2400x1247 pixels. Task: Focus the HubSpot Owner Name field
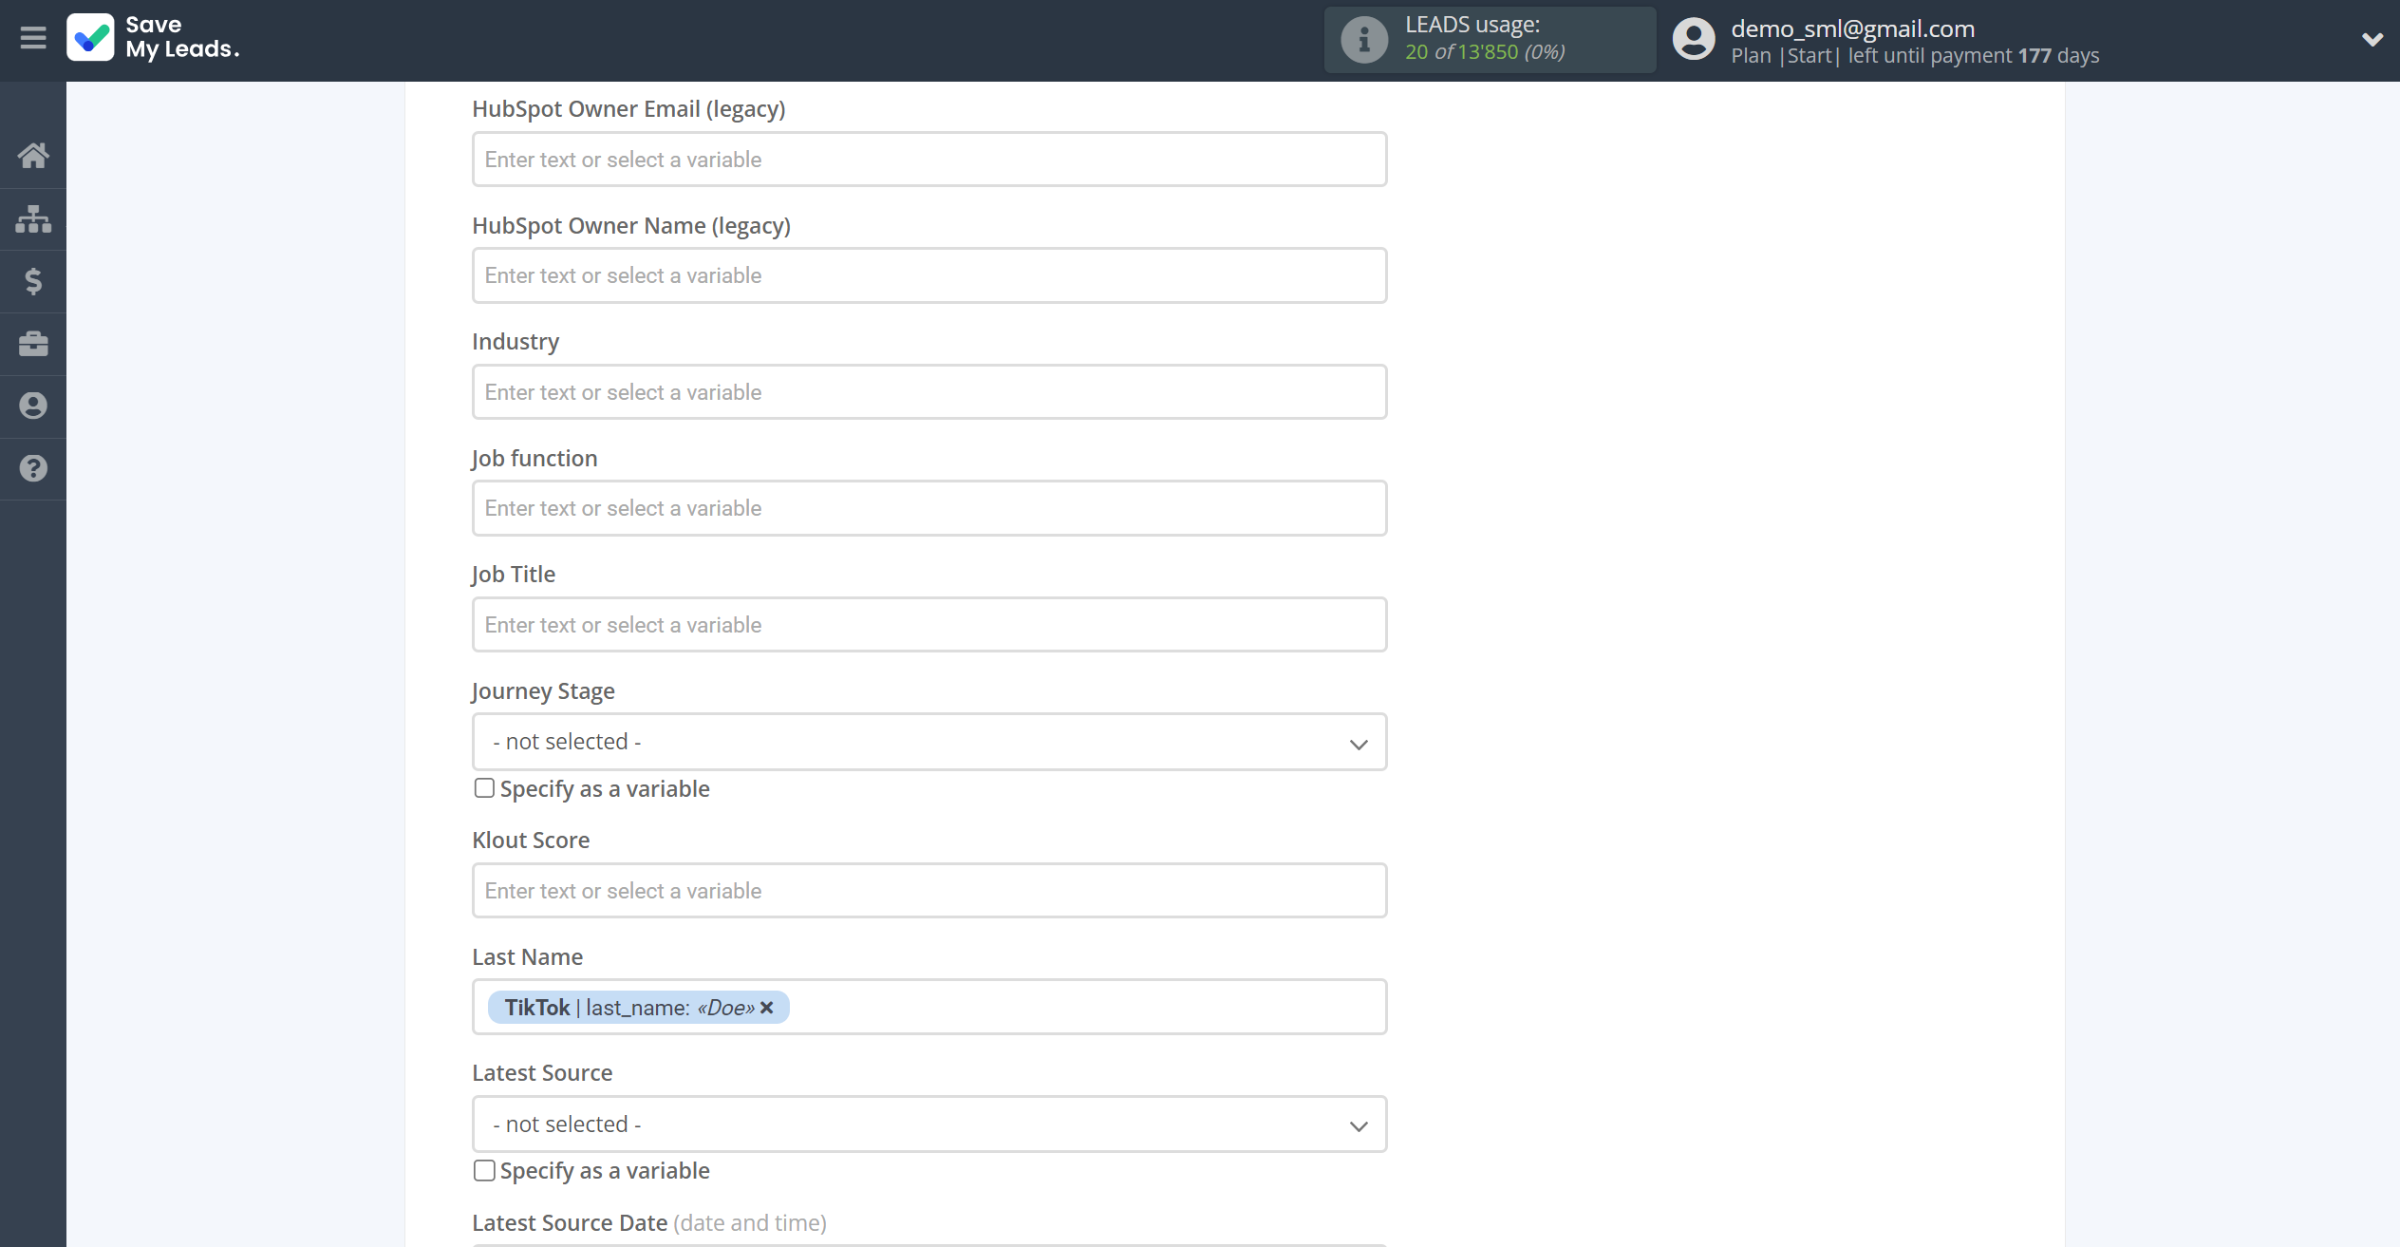click(929, 275)
